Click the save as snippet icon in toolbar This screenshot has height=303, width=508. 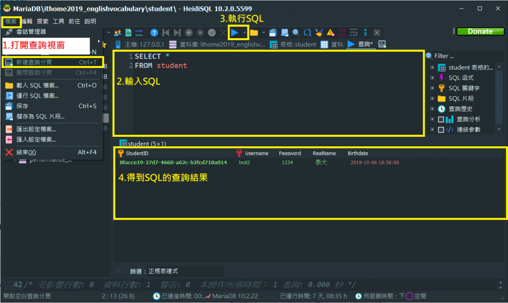(284, 32)
